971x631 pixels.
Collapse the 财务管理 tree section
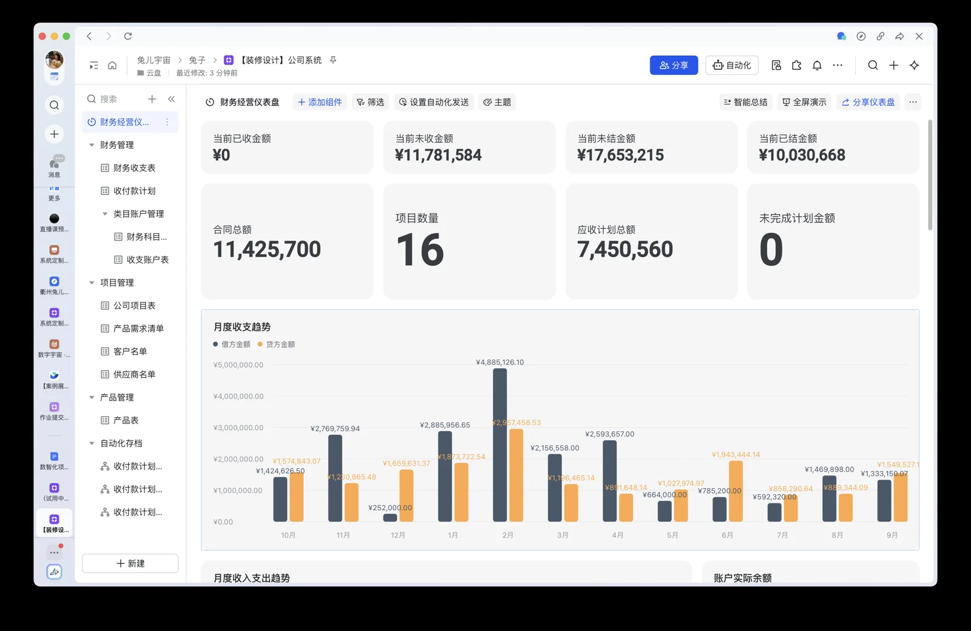click(92, 145)
